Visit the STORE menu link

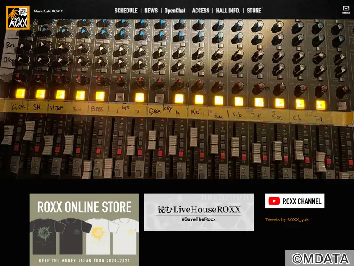click(x=254, y=11)
